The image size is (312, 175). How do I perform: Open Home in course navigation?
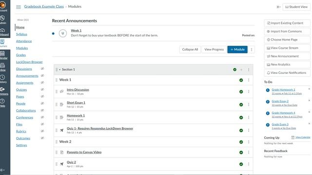click(20, 27)
